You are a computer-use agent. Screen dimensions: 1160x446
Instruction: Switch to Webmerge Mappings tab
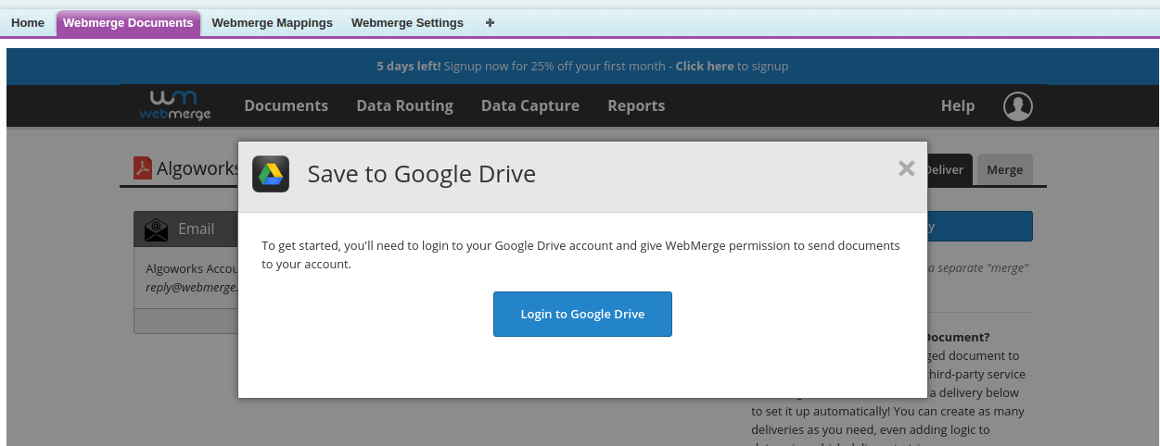pyautogui.click(x=272, y=23)
